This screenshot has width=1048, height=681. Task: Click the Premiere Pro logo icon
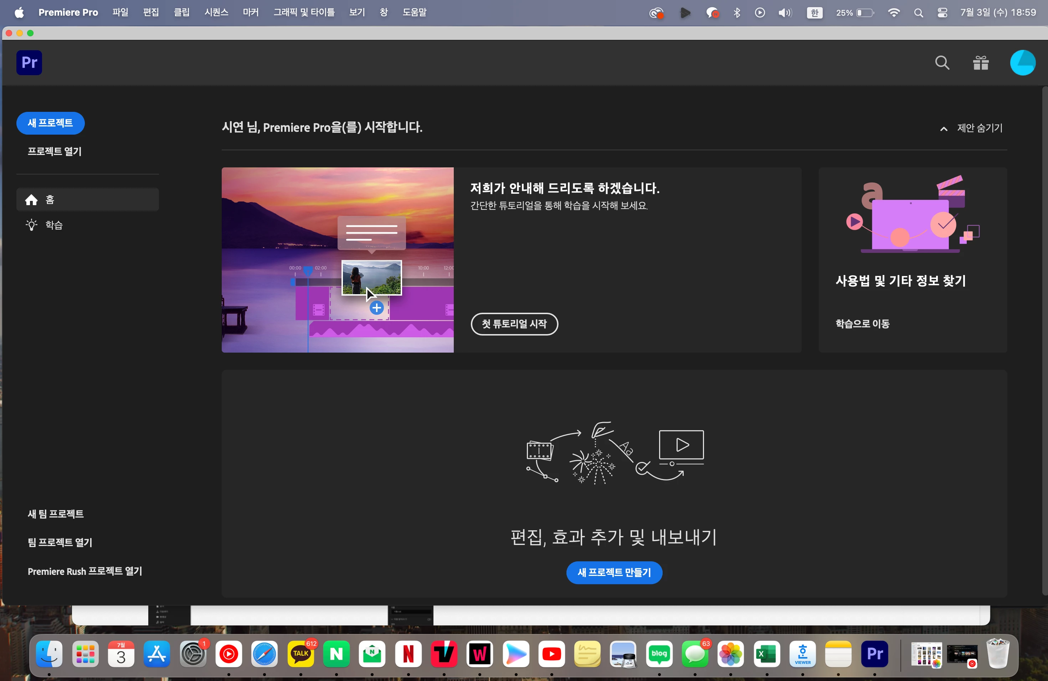(x=29, y=62)
